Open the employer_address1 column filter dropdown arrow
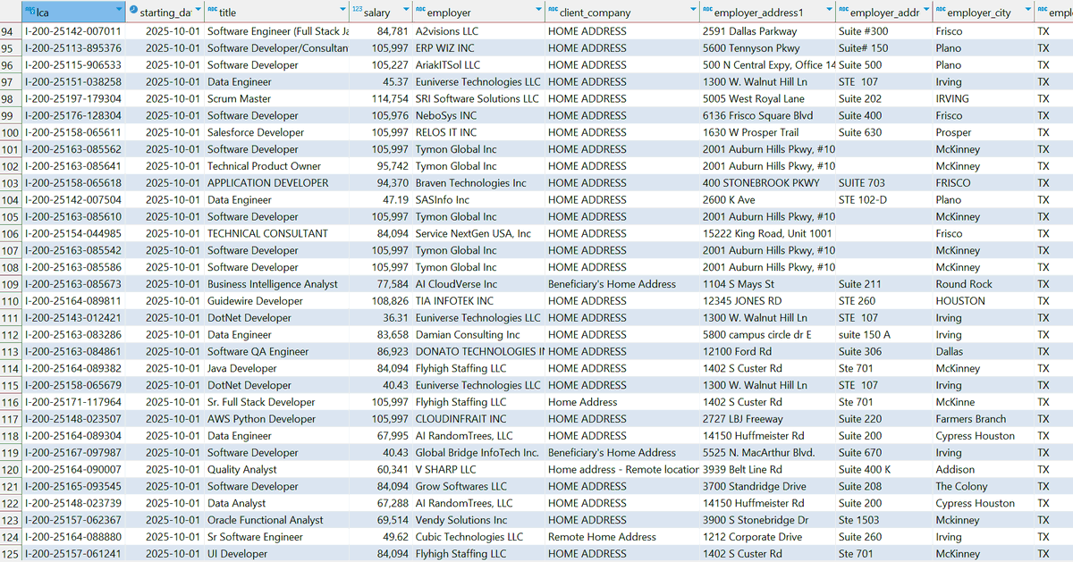The height and width of the screenshot is (562, 1073). pos(828,11)
